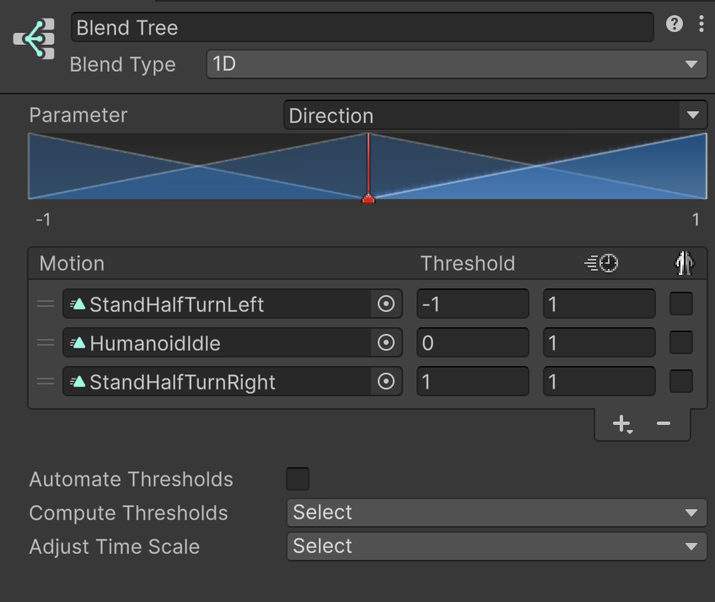This screenshot has height=602, width=715.
Task: Open the Blend Tree help reference
Action: pyautogui.click(x=674, y=24)
